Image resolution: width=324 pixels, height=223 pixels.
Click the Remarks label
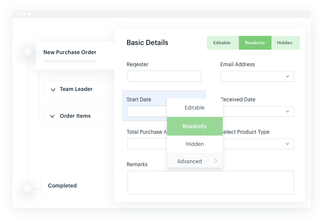[137, 165]
